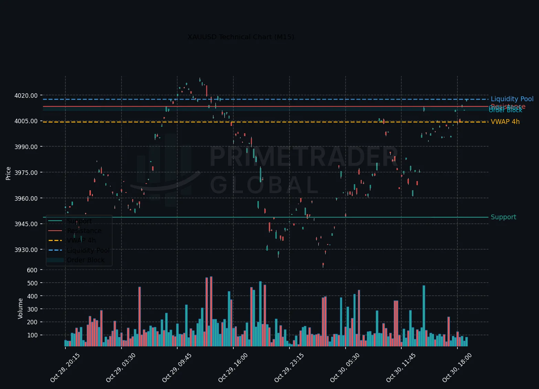The width and height of the screenshot is (539, 389).
Task: Click the Oct 29, 09:45 time label
Action: pyautogui.click(x=177, y=368)
